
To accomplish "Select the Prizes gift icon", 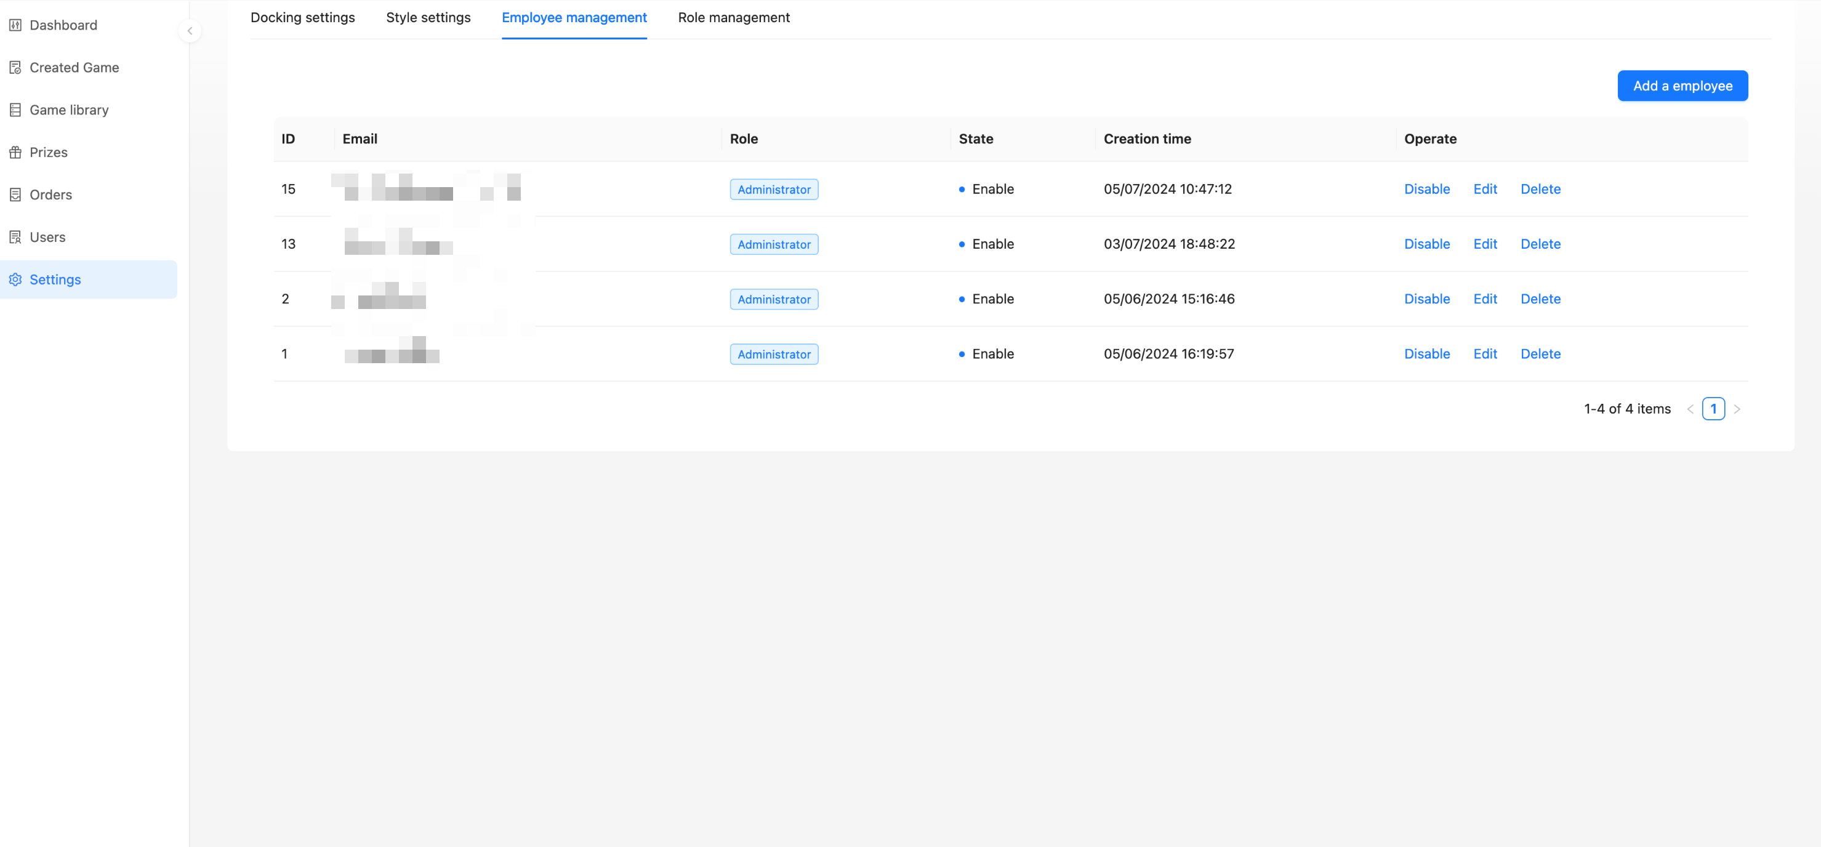I will (x=15, y=152).
